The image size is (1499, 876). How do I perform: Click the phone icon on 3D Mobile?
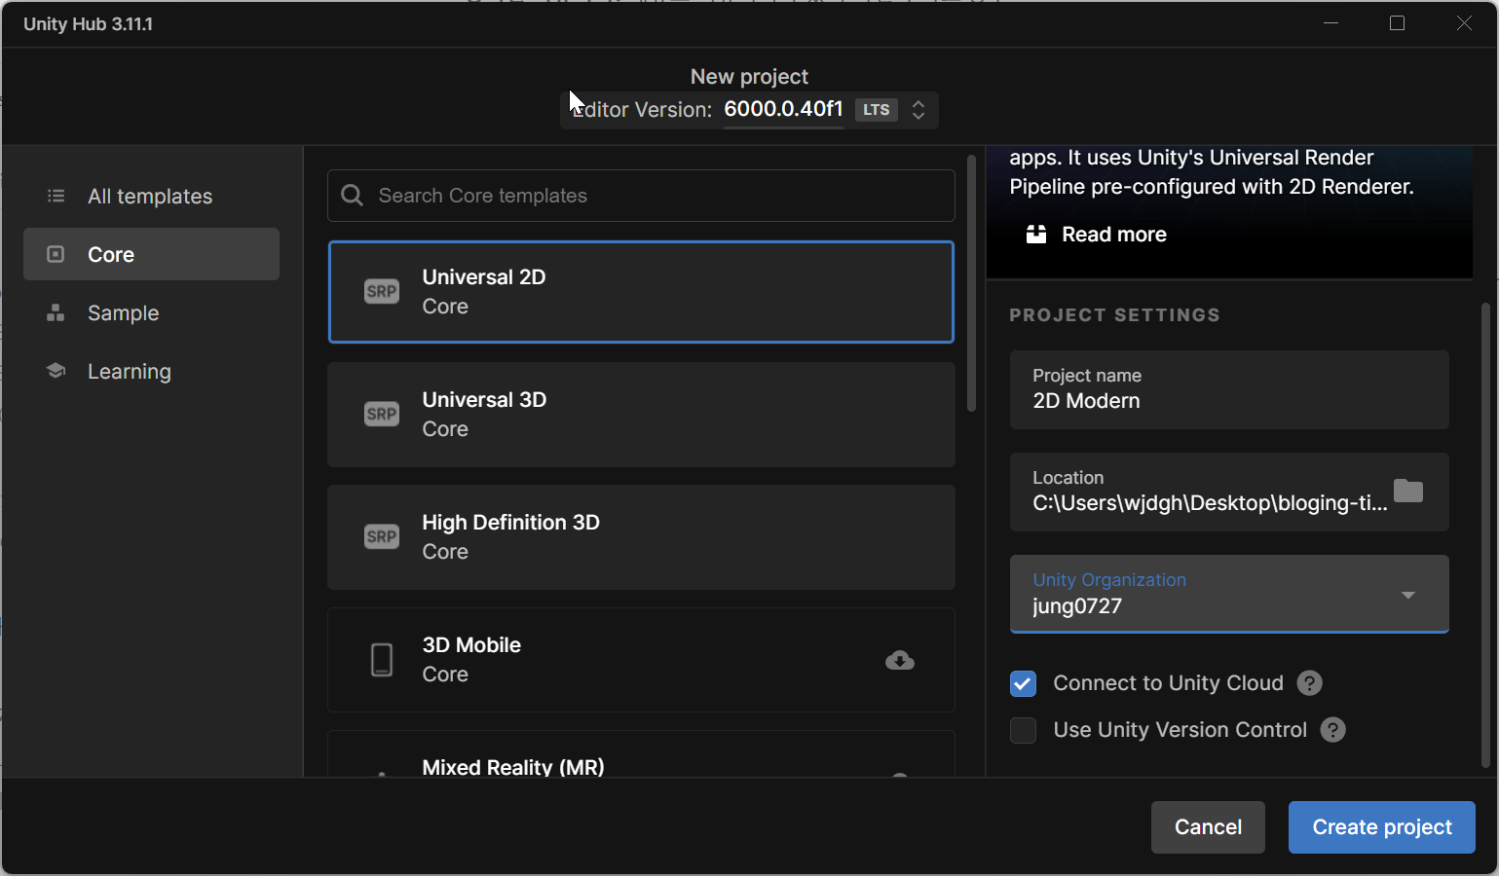pyautogui.click(x=382, y=660)
